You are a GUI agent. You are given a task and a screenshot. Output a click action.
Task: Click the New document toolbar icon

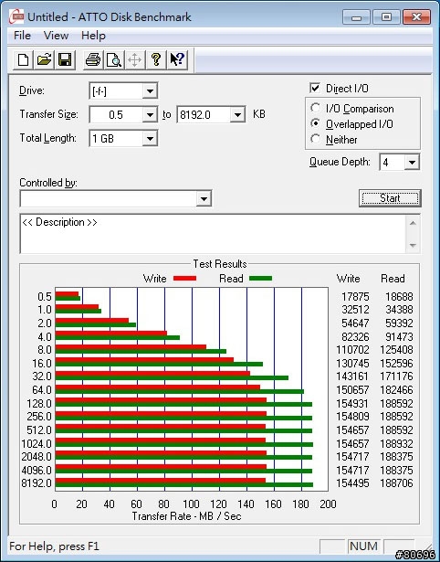click(23, 59)
